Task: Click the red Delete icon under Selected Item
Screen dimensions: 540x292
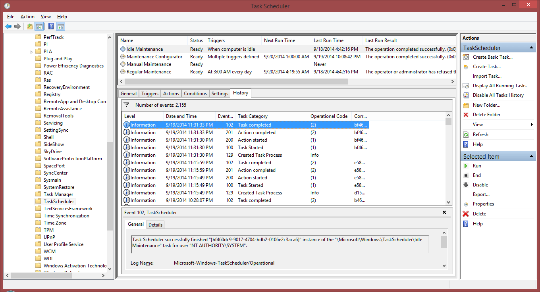Action: 466,214
